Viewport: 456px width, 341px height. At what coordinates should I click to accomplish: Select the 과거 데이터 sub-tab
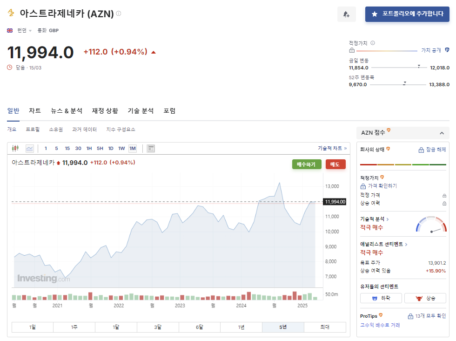(x=84, y=130)
